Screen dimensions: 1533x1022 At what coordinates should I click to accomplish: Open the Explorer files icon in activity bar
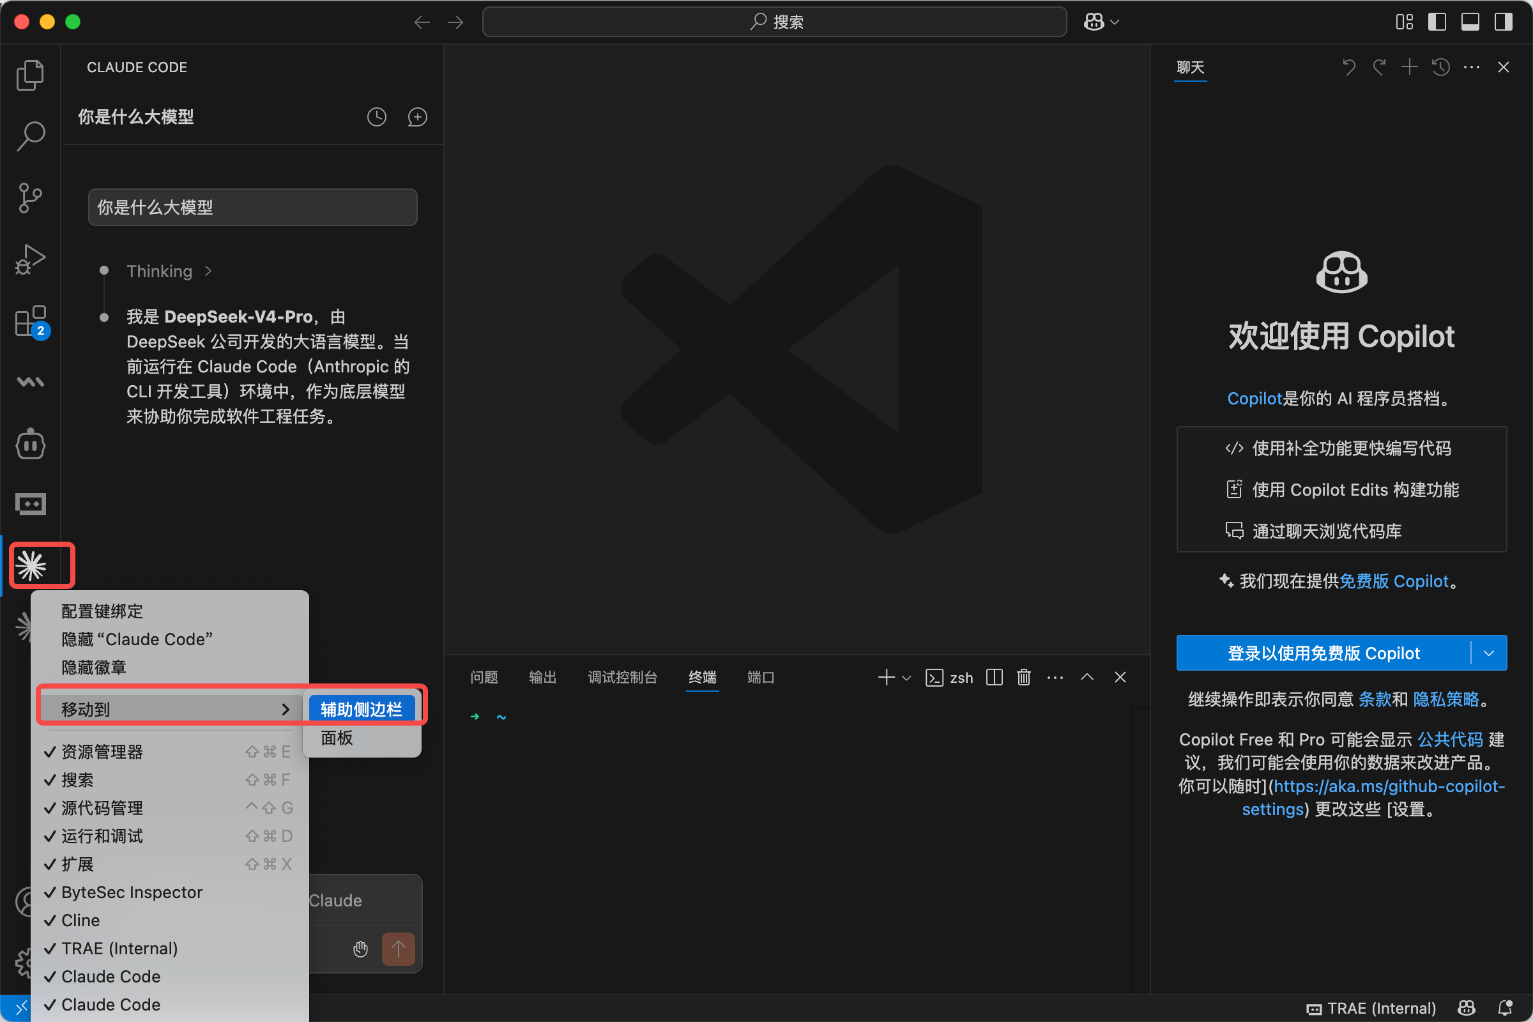click(x=30, y=75)
